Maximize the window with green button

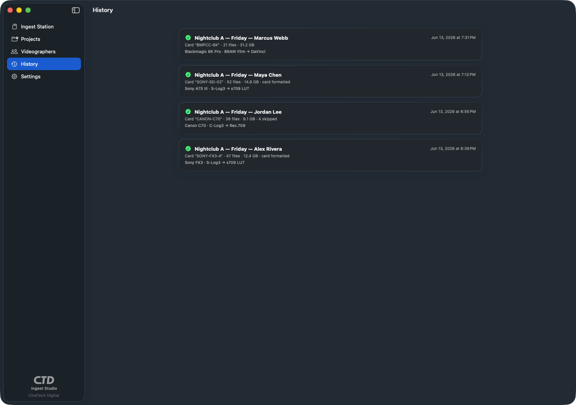click(x=28, y=10)
